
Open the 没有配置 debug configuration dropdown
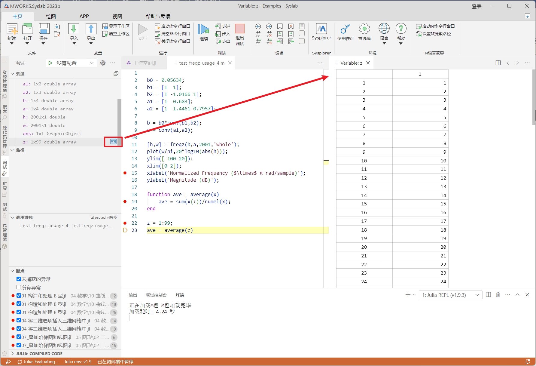(x=75, y=63)
